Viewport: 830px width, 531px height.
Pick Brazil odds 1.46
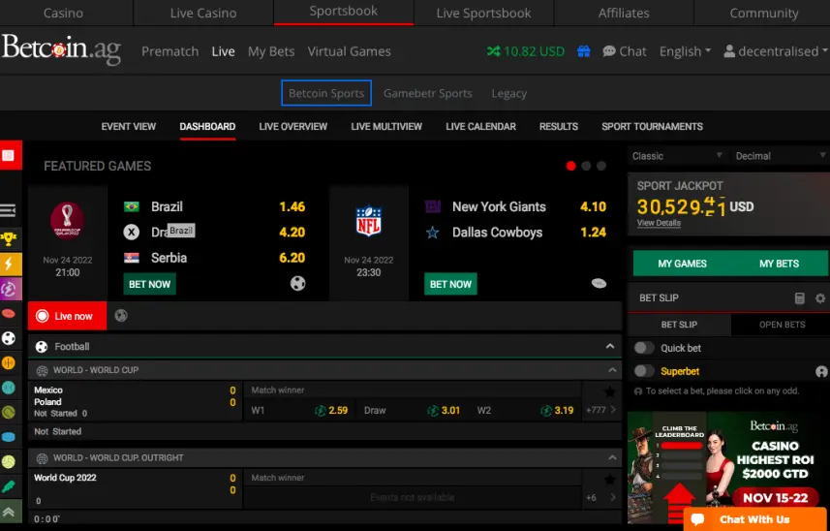[x=292, y=206]
